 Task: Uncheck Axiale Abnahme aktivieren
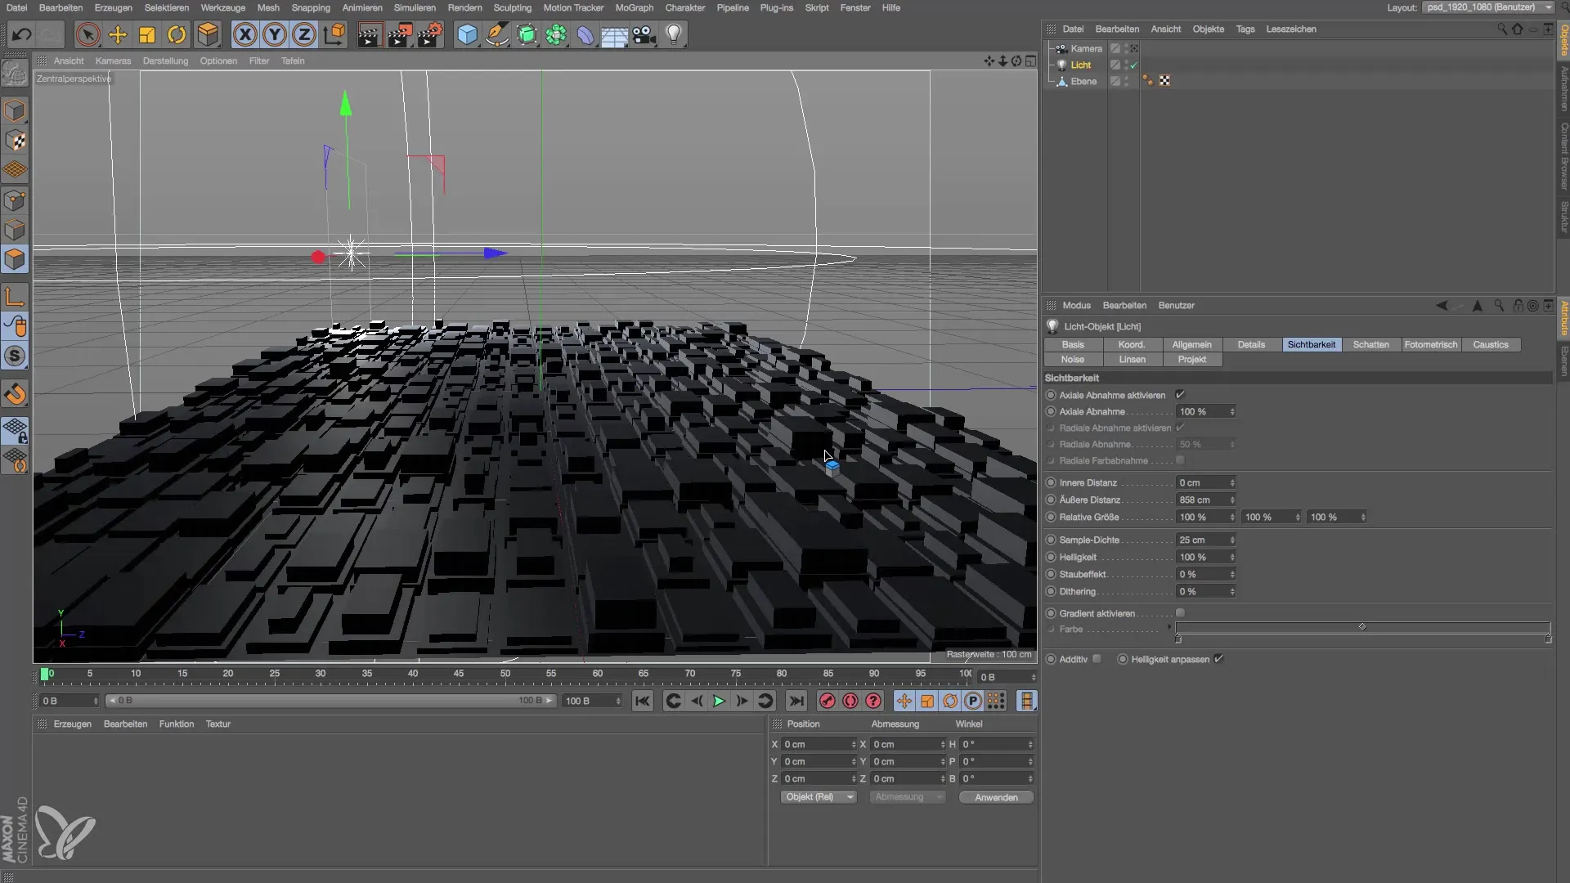(x=1180, y=394)
